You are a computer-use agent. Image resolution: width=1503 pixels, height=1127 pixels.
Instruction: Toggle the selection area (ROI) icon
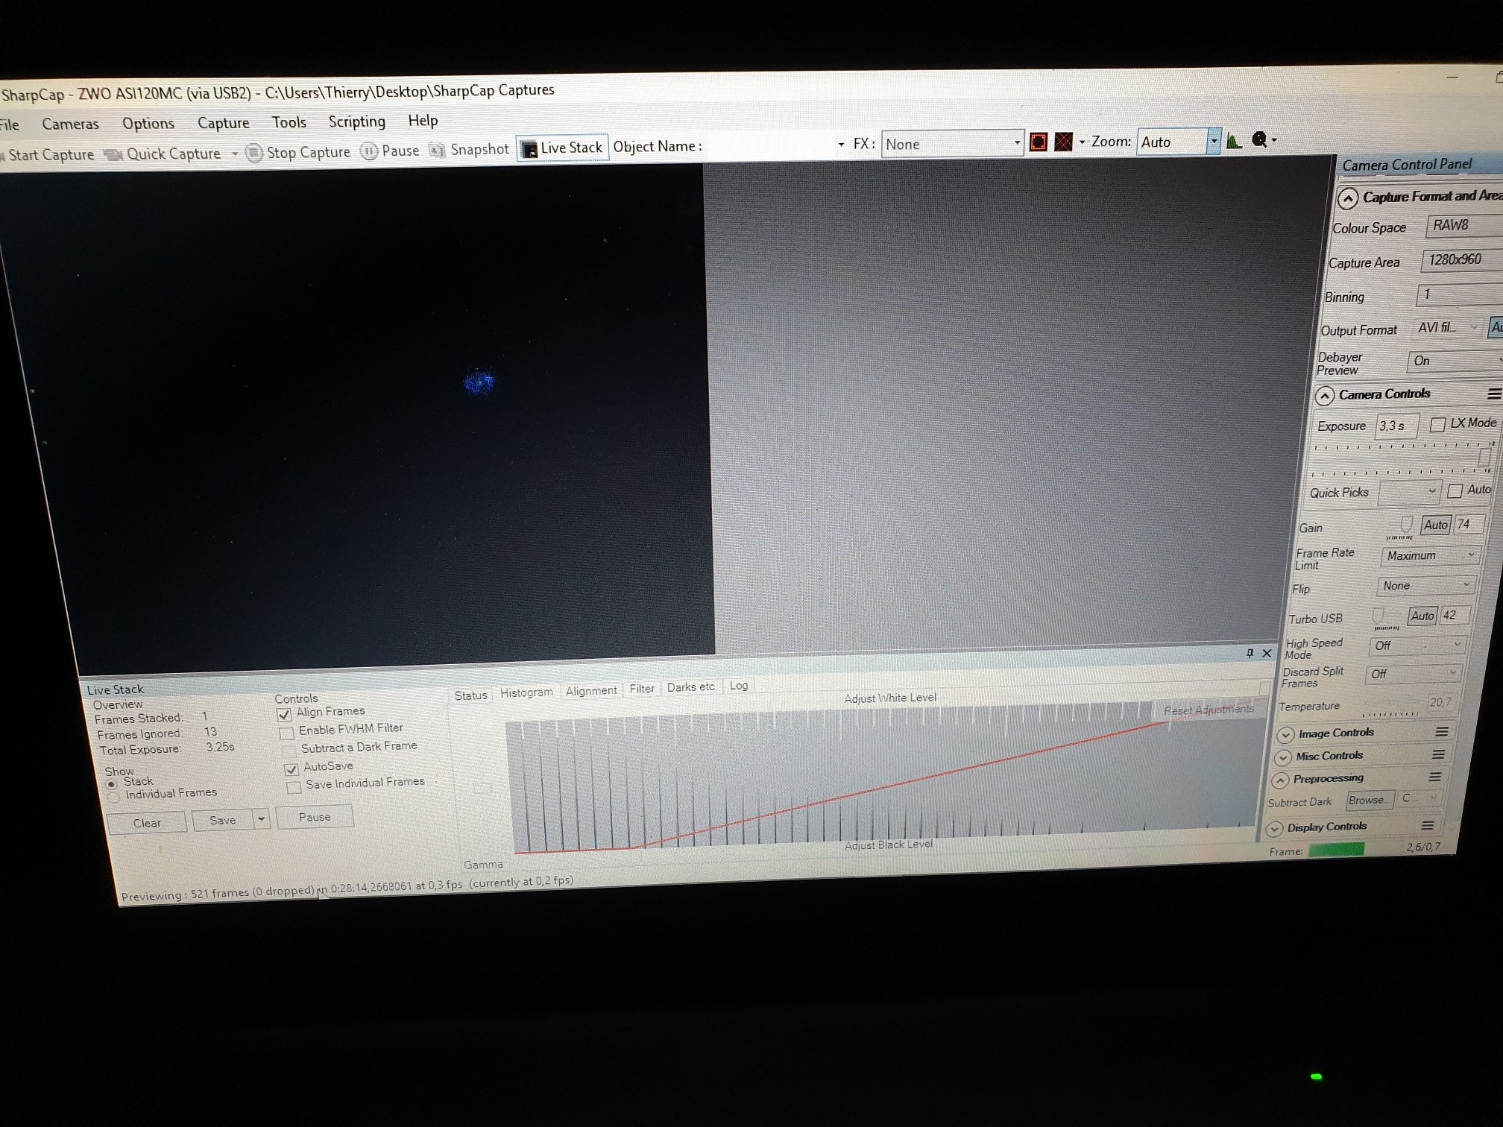[1038, 142]
